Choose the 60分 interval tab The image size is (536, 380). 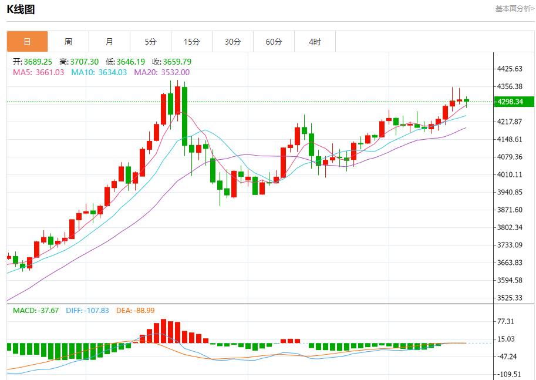click(274, 42)
